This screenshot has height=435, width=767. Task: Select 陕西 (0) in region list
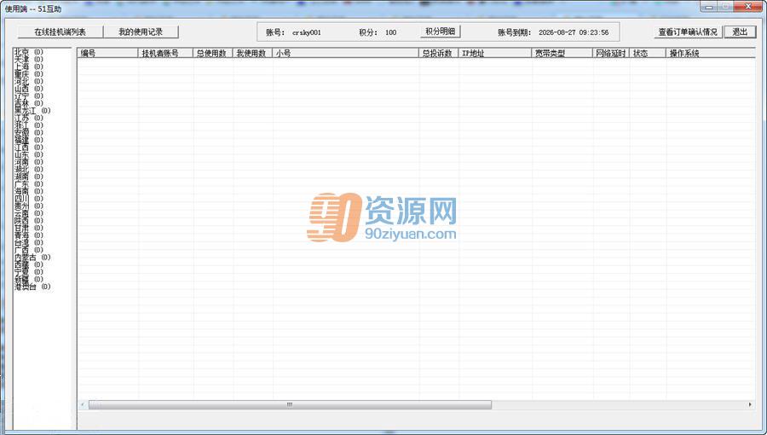click(28, 221)
